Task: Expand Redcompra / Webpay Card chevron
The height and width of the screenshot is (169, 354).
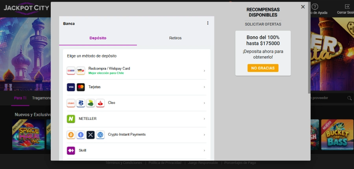Action: 204,71
